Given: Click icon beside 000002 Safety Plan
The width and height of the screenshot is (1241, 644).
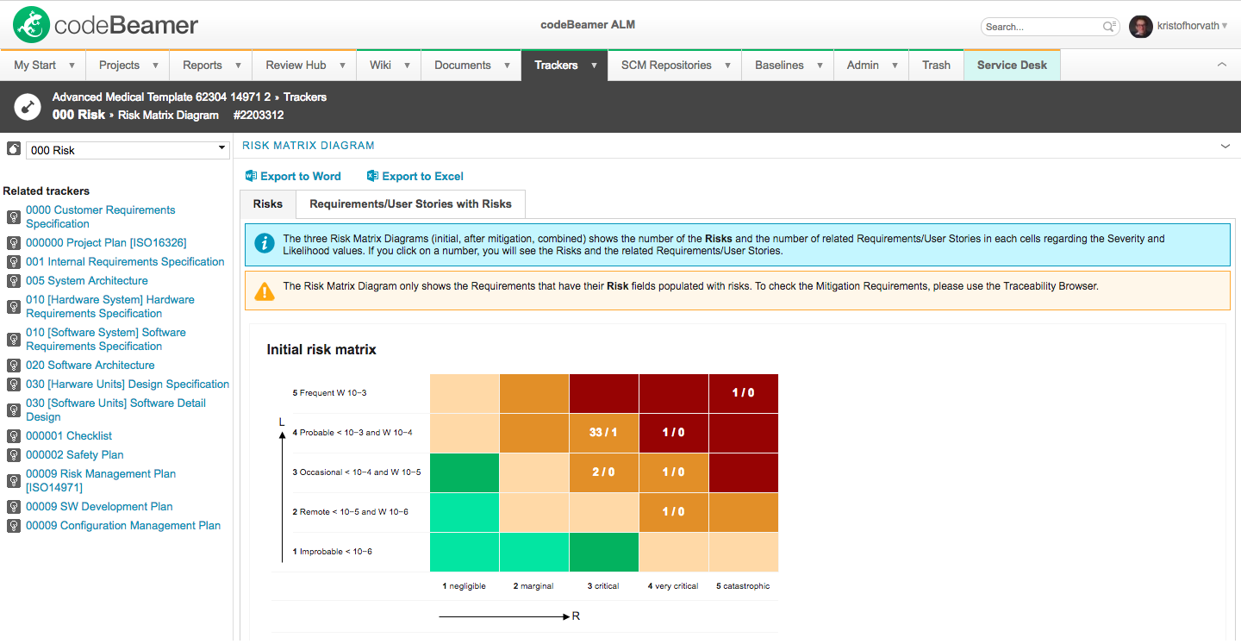Looking at the screenshot, I should click(x=13, y=455).
